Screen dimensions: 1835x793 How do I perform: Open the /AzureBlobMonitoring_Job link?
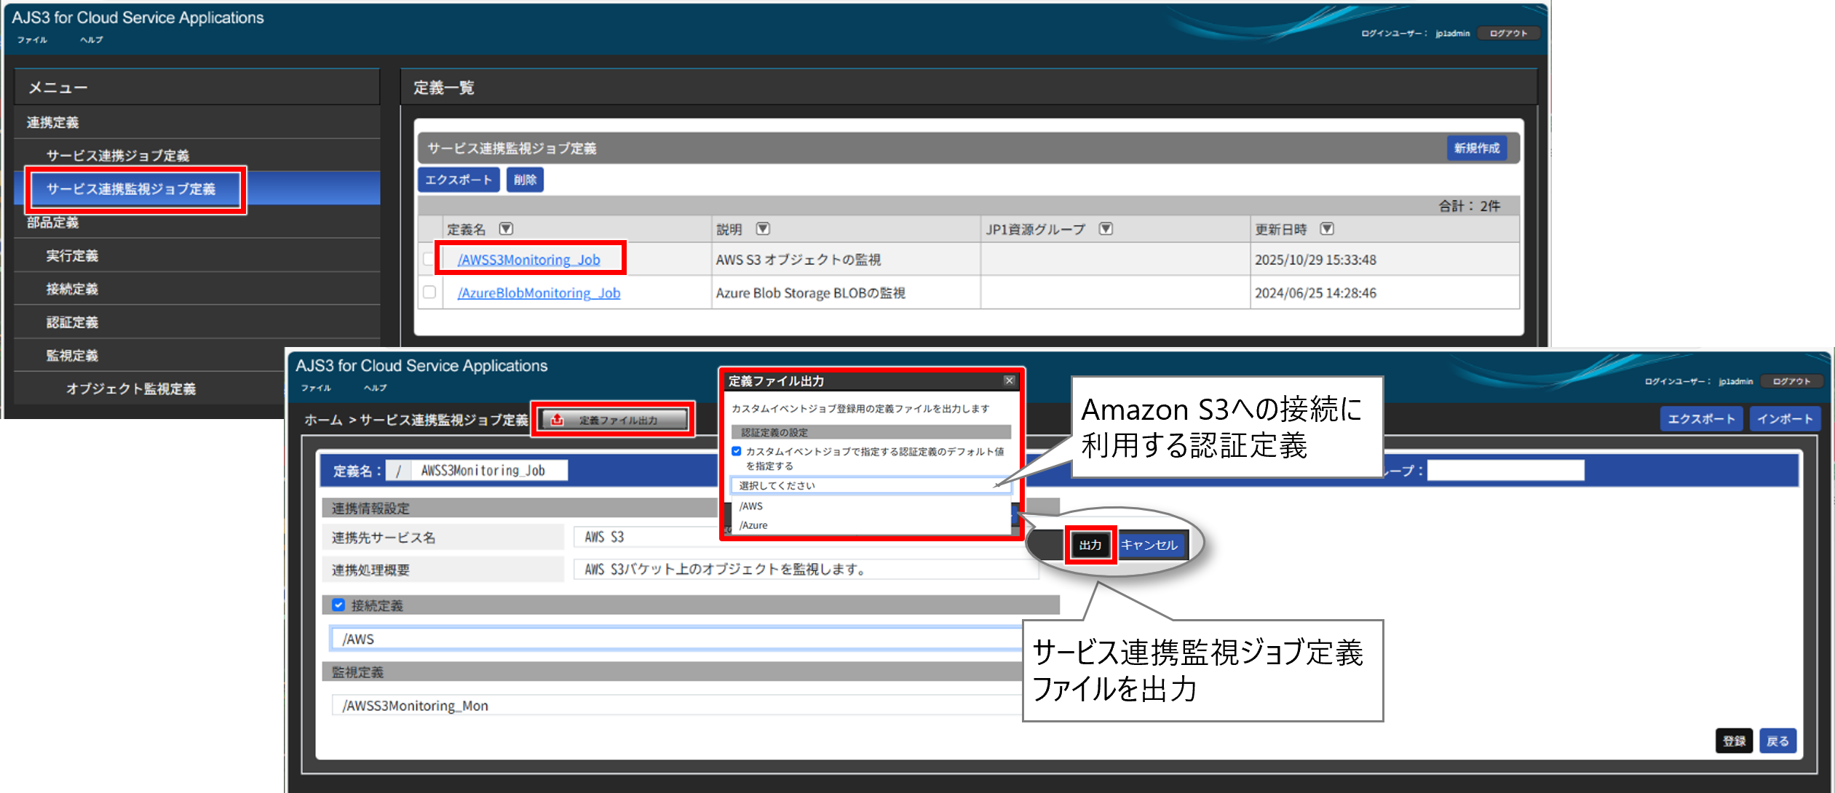pos(539,293)
